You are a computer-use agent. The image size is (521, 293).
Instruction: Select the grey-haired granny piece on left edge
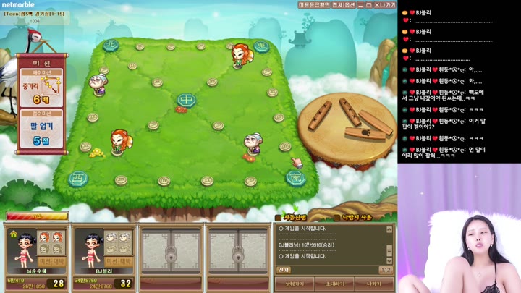tap(98, 85)
